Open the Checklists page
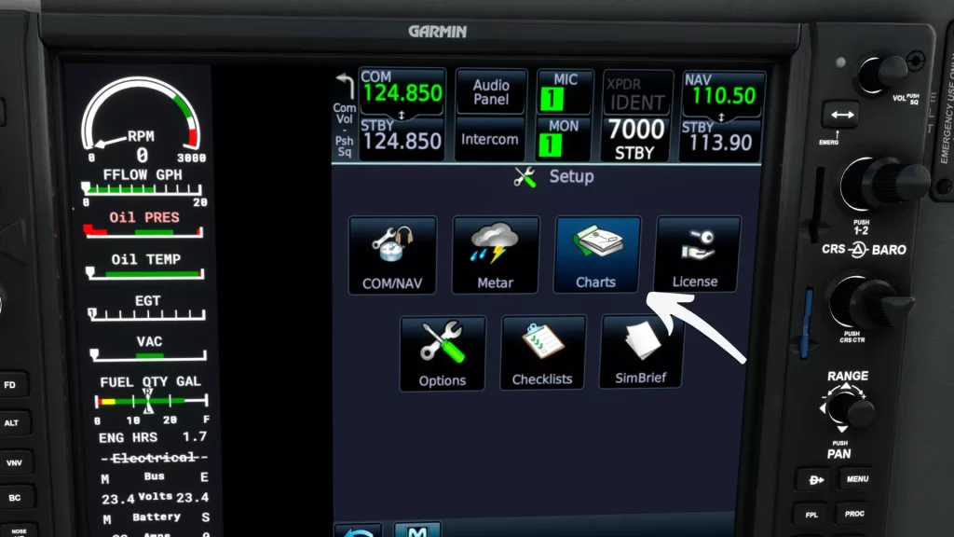954x537 pixels. (x=541, y=351)
